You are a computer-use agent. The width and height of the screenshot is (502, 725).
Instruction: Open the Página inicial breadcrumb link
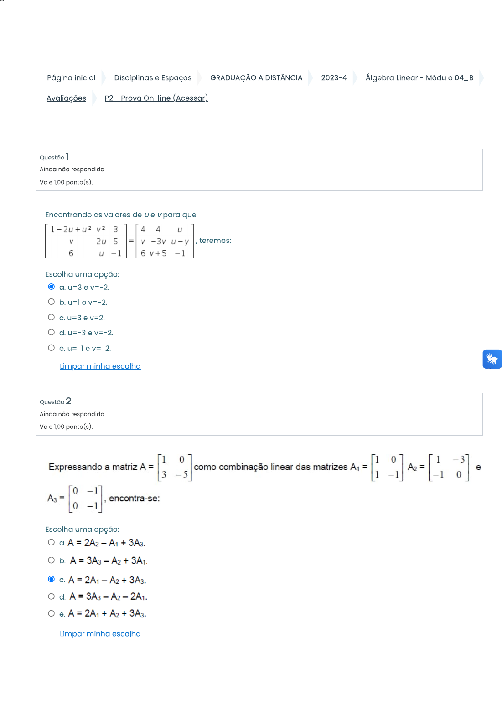coord(72,78)
